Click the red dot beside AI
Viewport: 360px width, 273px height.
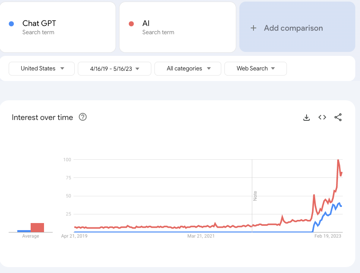pos(131,24)
